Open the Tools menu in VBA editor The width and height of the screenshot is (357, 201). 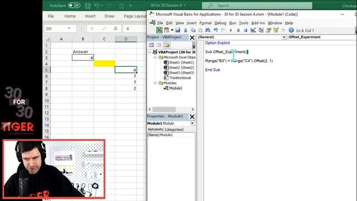click(243, 23)
